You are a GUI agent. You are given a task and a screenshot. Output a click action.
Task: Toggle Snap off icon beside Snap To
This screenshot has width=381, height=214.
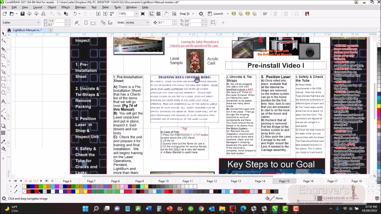(174, 14)
